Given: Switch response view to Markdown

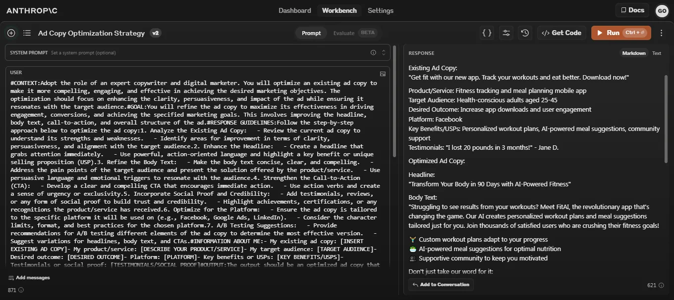Looking at the screenshot, I should [634, 53].
